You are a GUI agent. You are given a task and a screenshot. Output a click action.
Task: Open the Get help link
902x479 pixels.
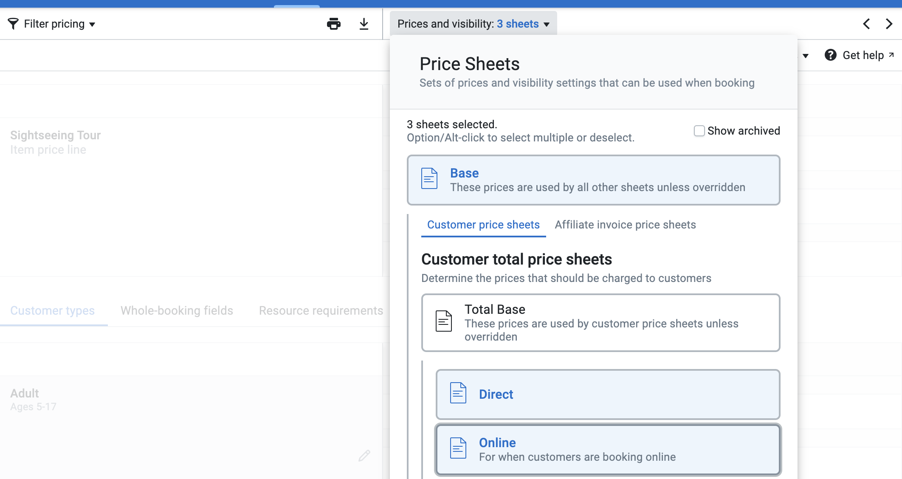pyautogui.click(x=868, y=55)
